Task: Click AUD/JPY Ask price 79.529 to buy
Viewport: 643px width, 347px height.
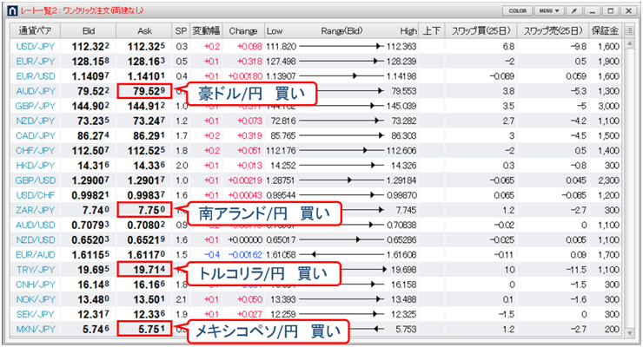Action: 144,91
